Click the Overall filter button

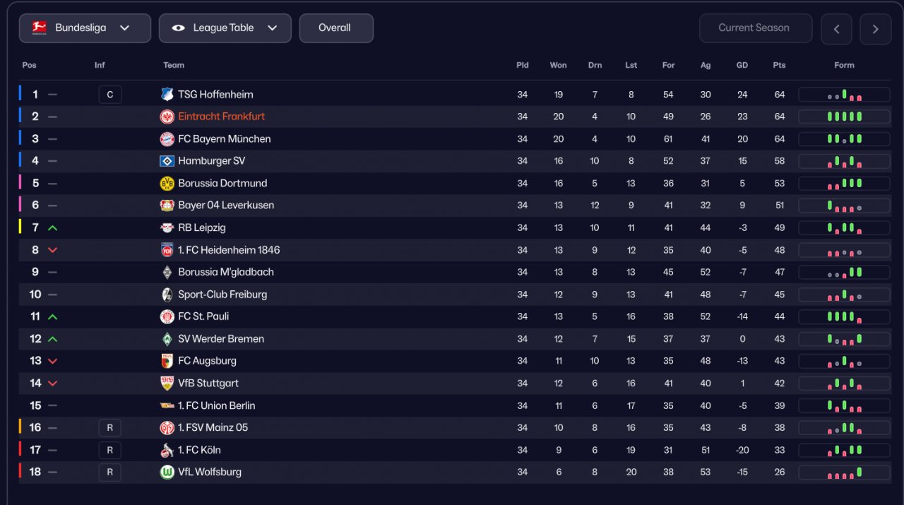pyautogui.click(x=335, y=28)
